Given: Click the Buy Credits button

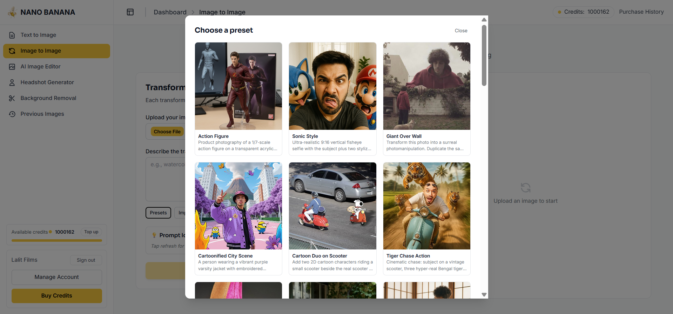Looking at the screenshot, I should click(56, 296).
